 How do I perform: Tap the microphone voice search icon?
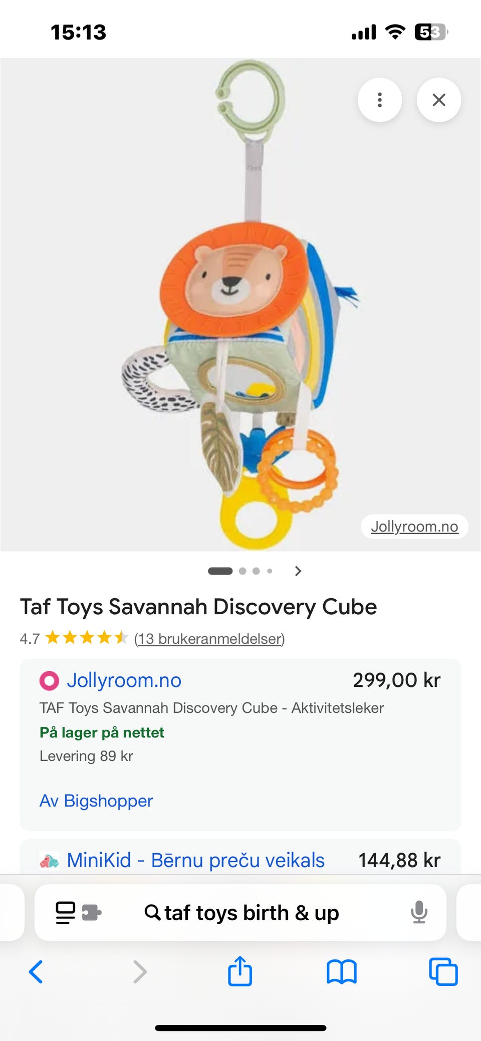pos(419,912)
